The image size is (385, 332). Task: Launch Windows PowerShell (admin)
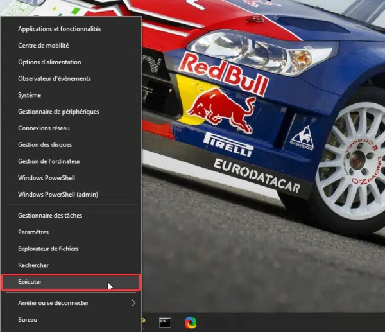[71, 195]
